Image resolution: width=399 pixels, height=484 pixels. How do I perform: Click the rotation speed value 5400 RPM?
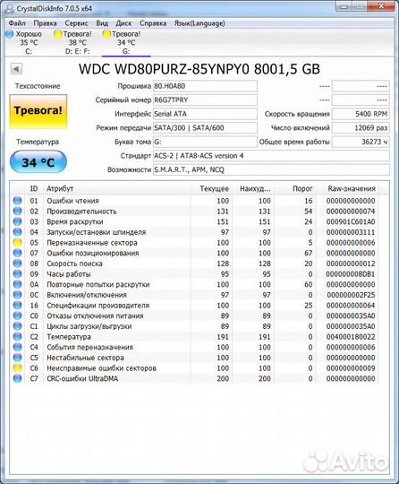pos(361,114)
